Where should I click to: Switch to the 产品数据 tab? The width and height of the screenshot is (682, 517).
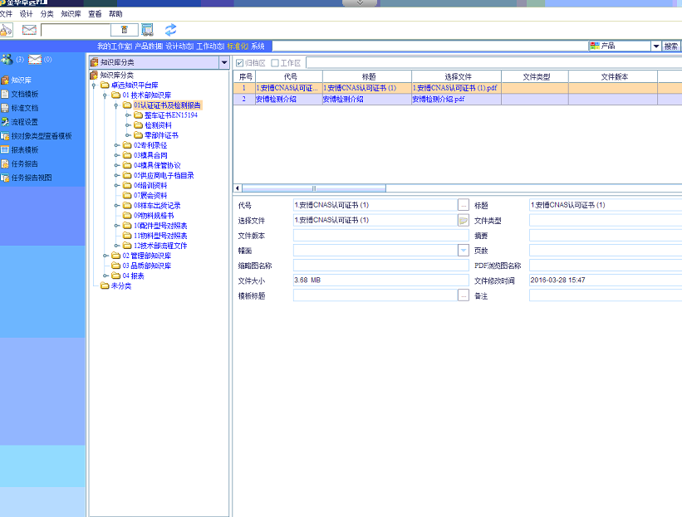(x=148, y=46)
